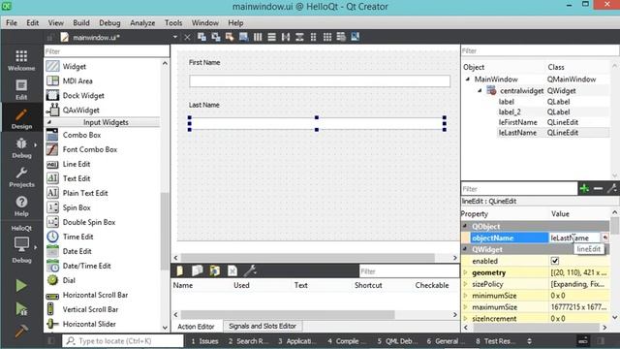Screen dimensions: 620x349
Task: Toggle the enabled property checkbox
Action: coord(555,261)
